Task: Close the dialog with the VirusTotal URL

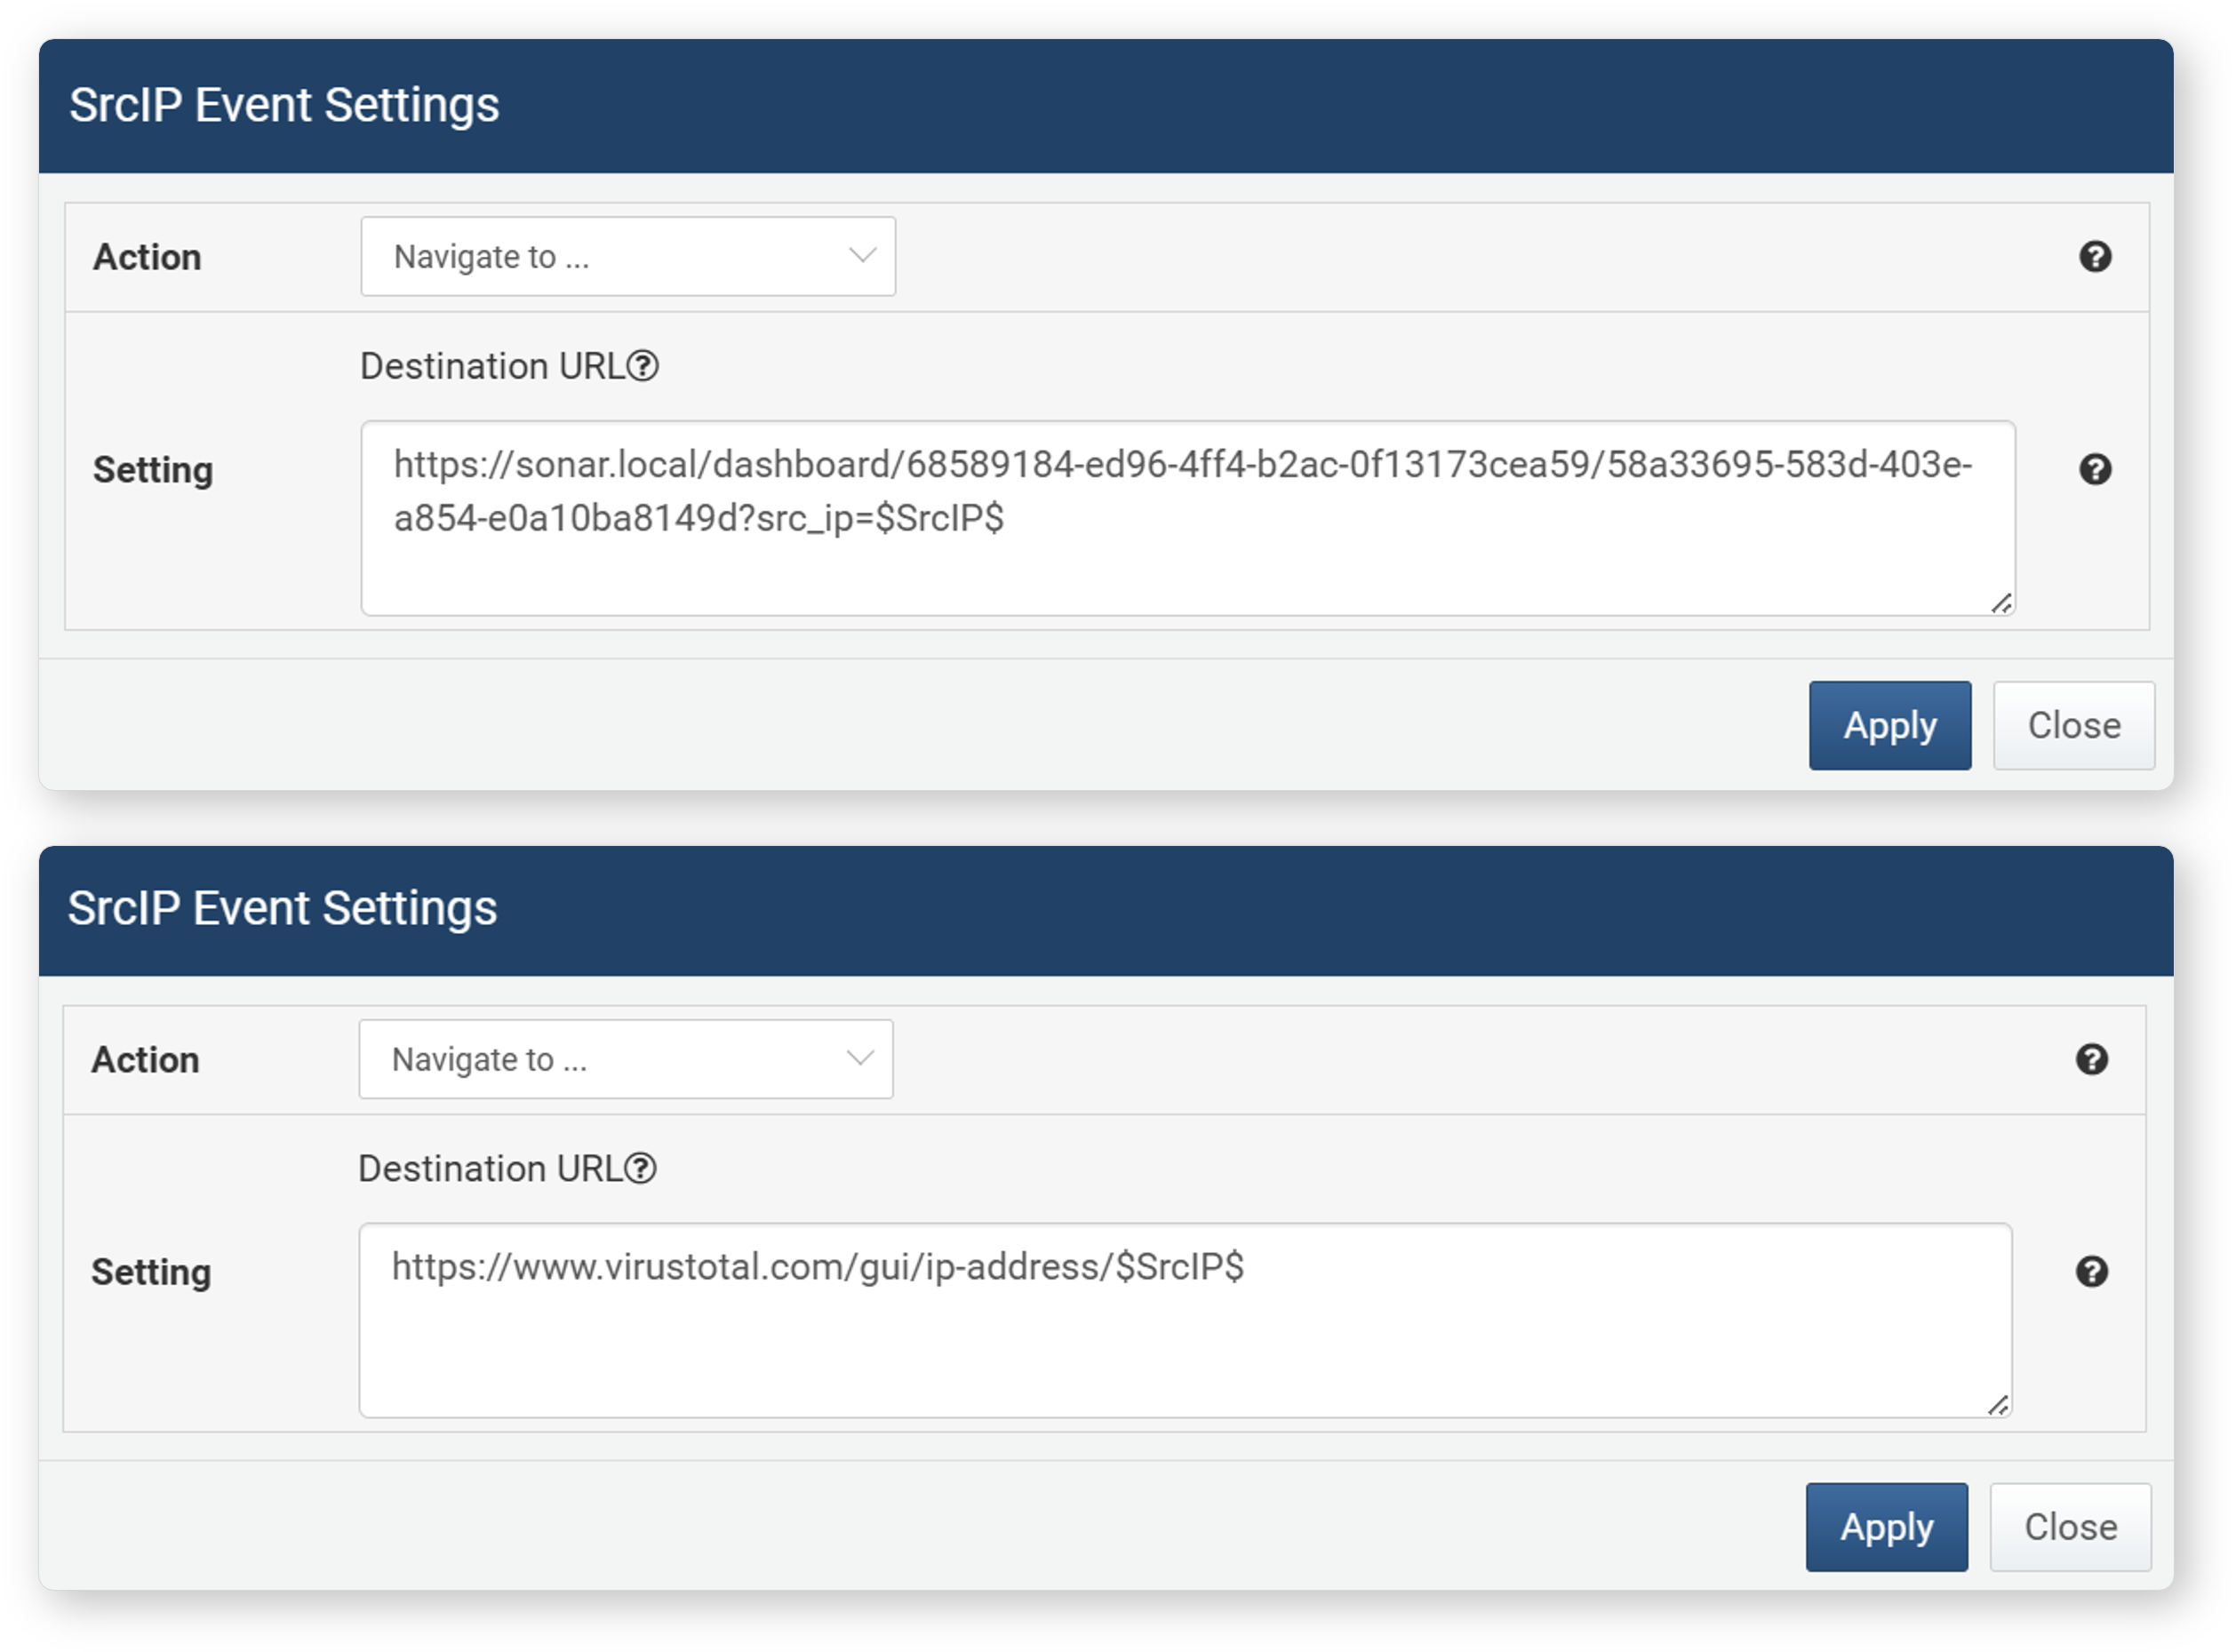Action: 2071,1527
